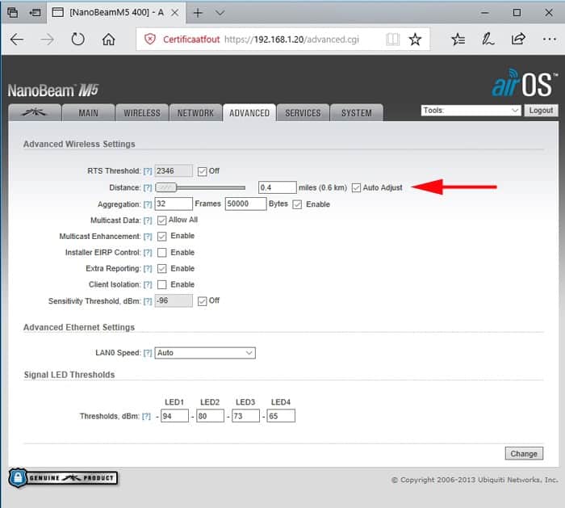This screenshot has width=565, height=508.
Task: Click the browser address bar URL
Action: coord(291,40)
